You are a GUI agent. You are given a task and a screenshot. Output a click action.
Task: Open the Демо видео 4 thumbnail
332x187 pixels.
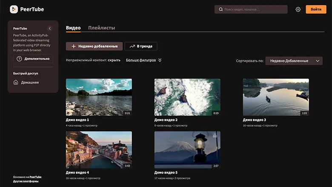(x=99, y=150)
